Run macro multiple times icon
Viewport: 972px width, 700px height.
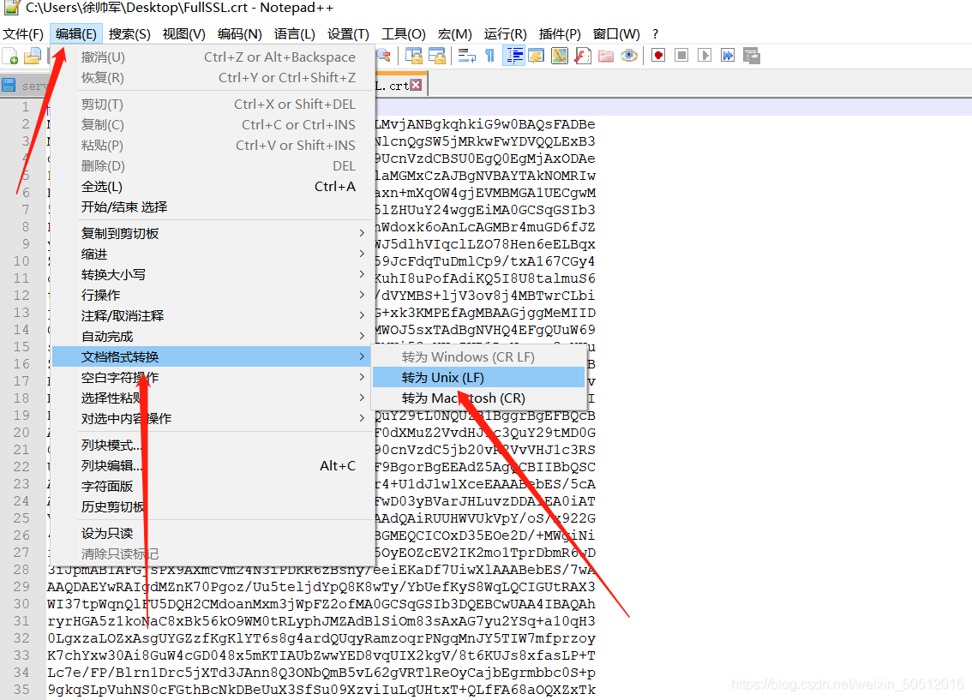(x=727, y=57)
